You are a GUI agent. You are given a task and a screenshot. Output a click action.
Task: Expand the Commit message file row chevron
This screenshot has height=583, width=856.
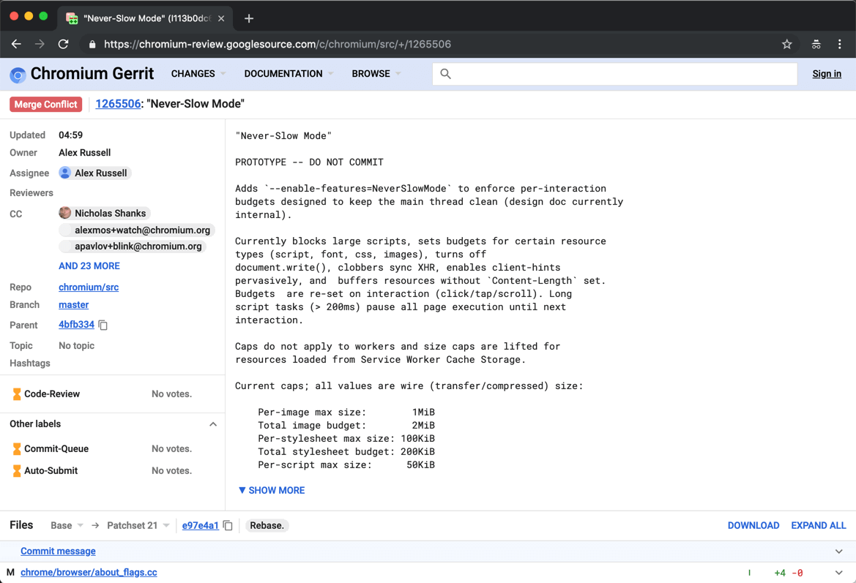(839, 552)
